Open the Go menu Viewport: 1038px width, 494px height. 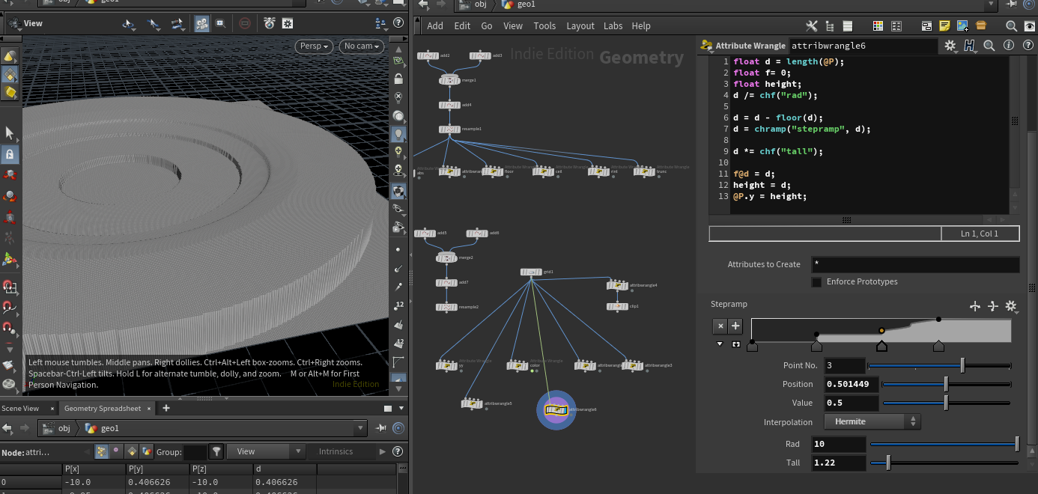pyautogui.click(x=487, y=25)
